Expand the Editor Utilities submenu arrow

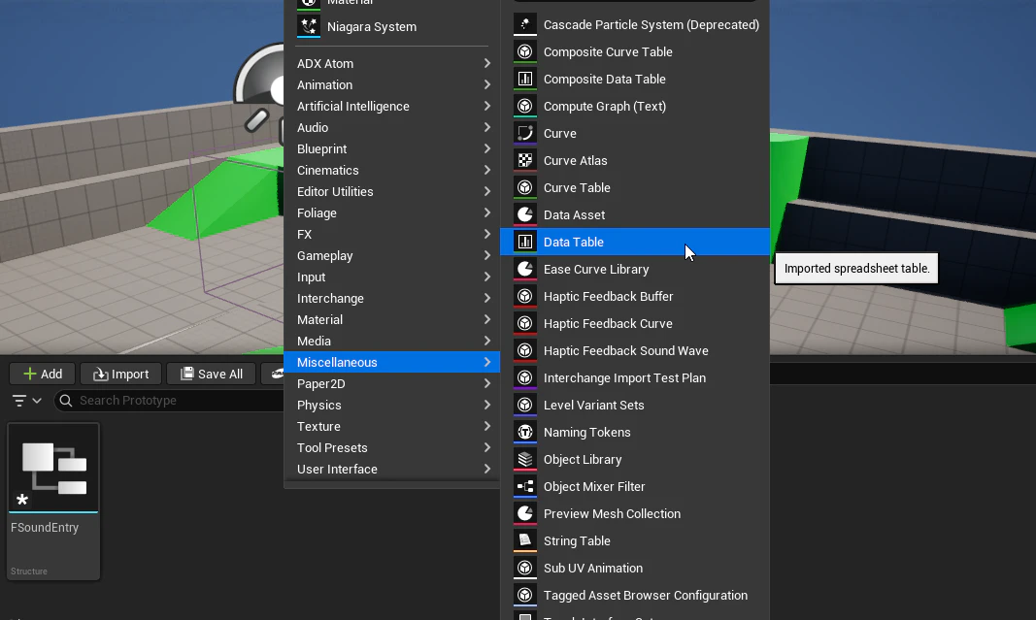tap(487, 191)
